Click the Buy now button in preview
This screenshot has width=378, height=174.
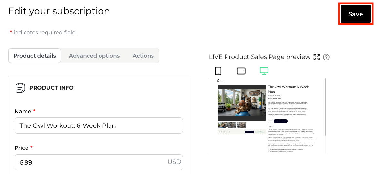click(280, 121)
